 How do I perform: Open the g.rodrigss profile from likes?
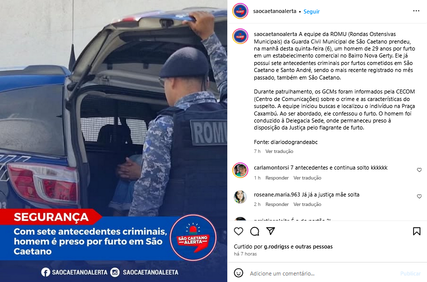click(x=277, y=246)
